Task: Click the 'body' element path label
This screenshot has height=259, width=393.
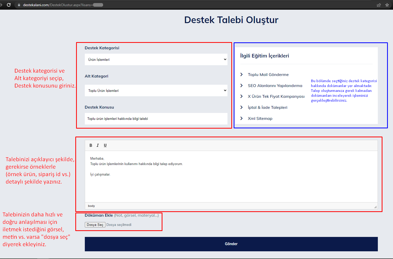Action: coord(91,206)
